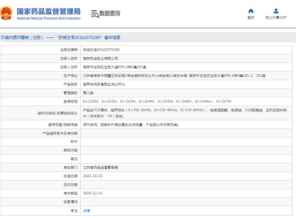Click the 附件 row label
The image size is (296, 218).
(74, 142)
